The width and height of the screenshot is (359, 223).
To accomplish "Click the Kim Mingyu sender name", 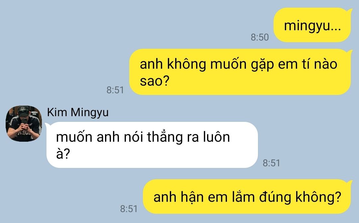I will coord(77,112).
